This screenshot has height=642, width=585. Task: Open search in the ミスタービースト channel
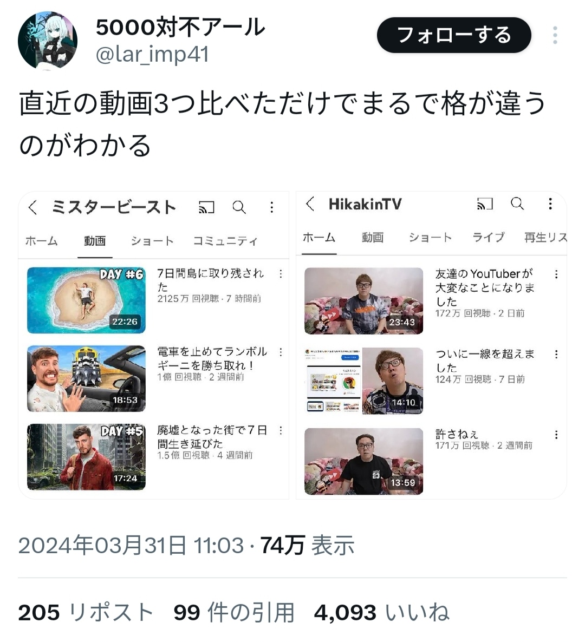[239, 207]
